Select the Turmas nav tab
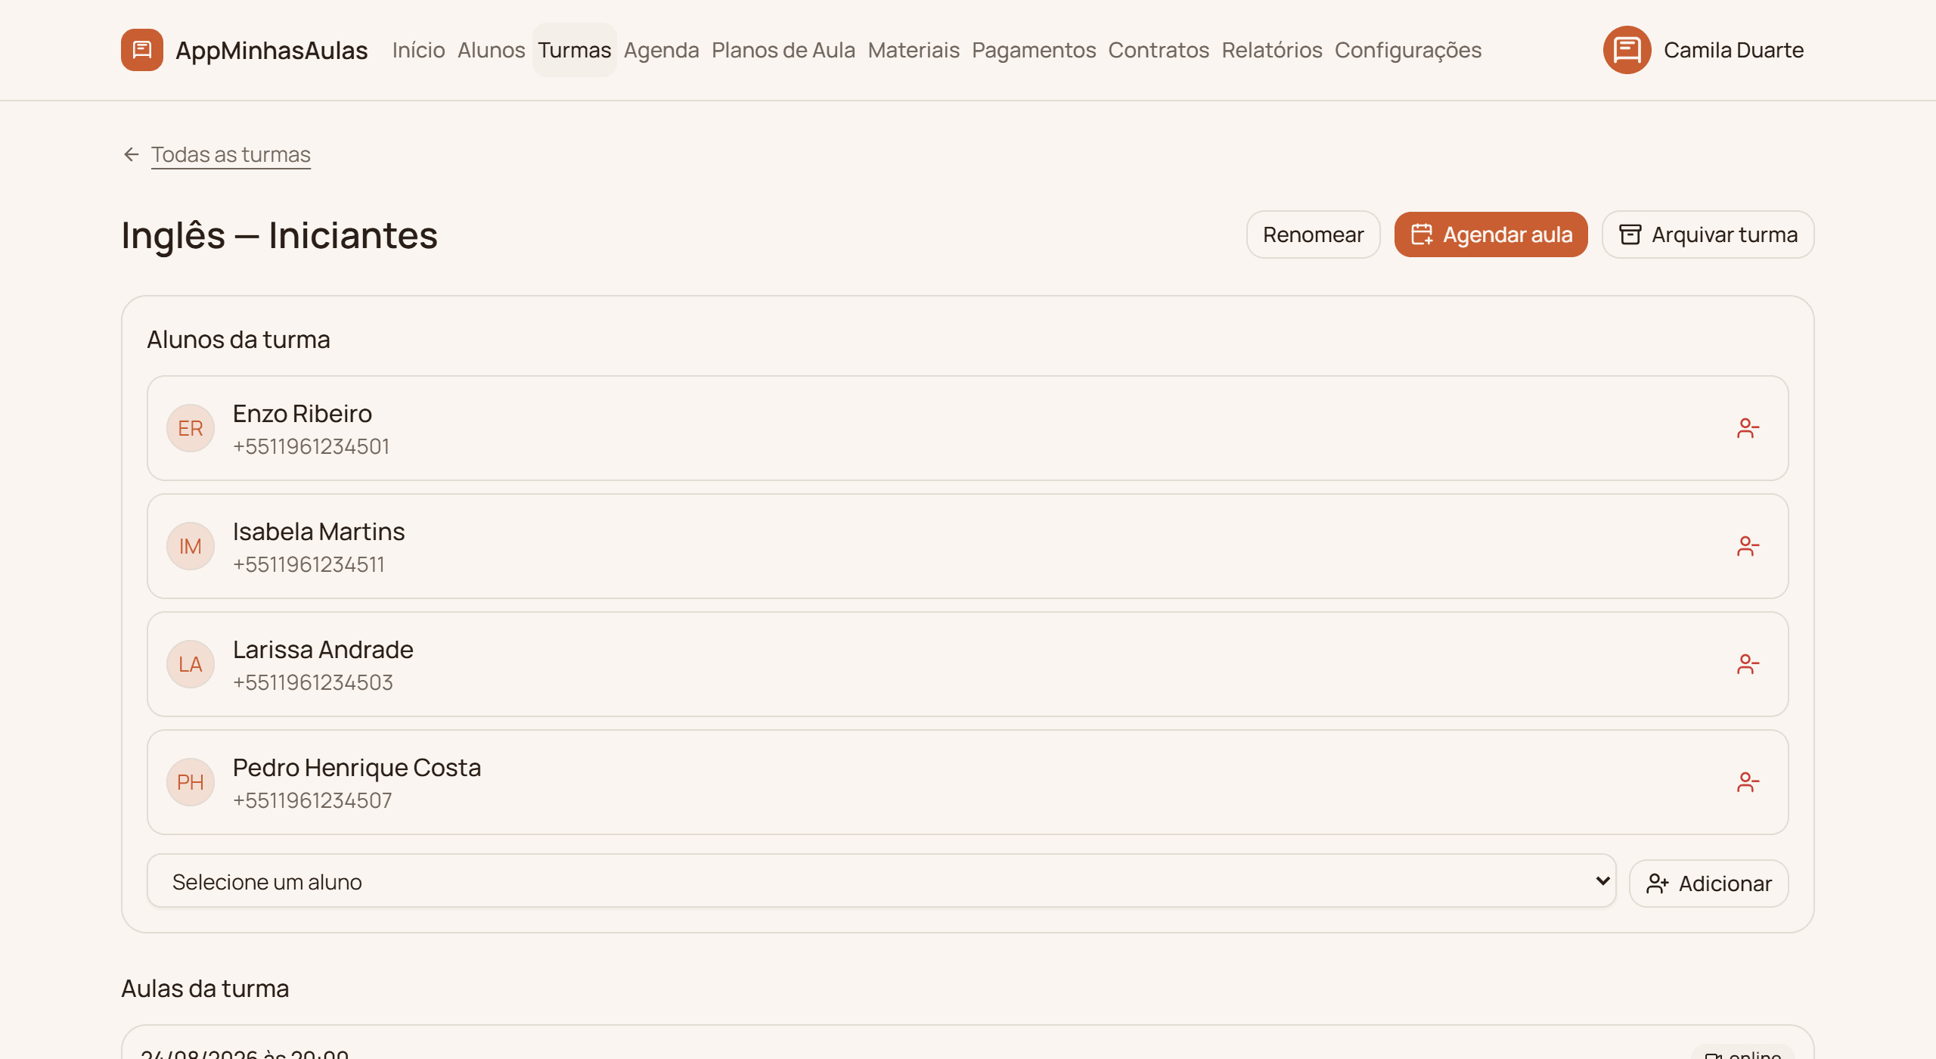Image resolution: width=1936 pixels, height=1059 pixels. coord(575,50)
